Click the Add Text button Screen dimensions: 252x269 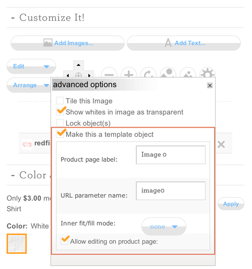click(184, 43)
